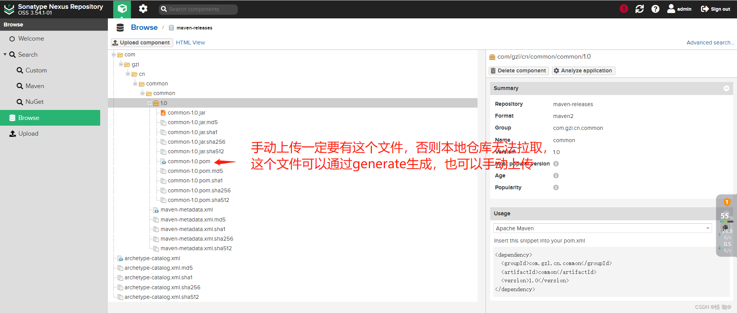Click the component folder icon in details header
Screen dimensions: 737x313
tap(492, 57)
